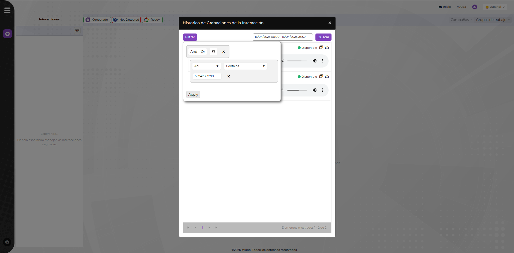Apply the filter settings

[x=193, y=95]
